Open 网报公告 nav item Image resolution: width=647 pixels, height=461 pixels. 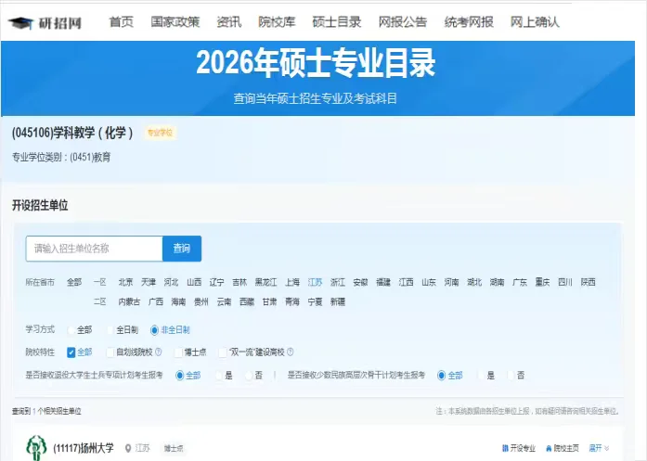coord(403,22)
